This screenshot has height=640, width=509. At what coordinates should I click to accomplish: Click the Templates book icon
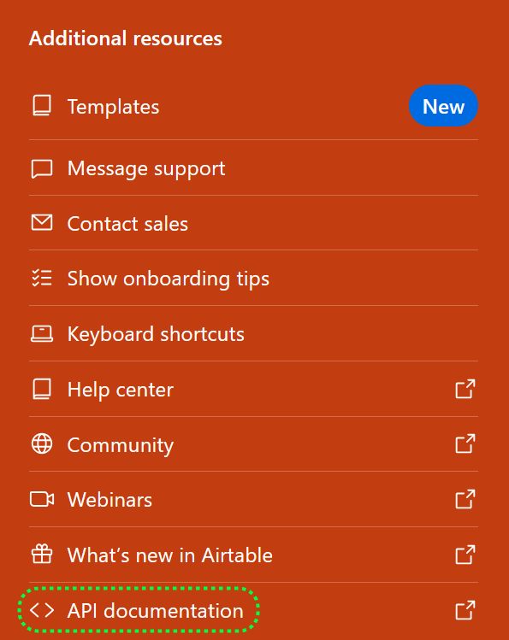pos(42,106)
